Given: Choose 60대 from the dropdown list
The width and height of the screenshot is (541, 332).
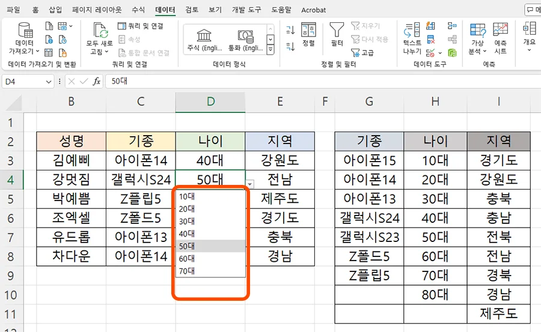Looking at the screenshot, I should pos(210,259).
